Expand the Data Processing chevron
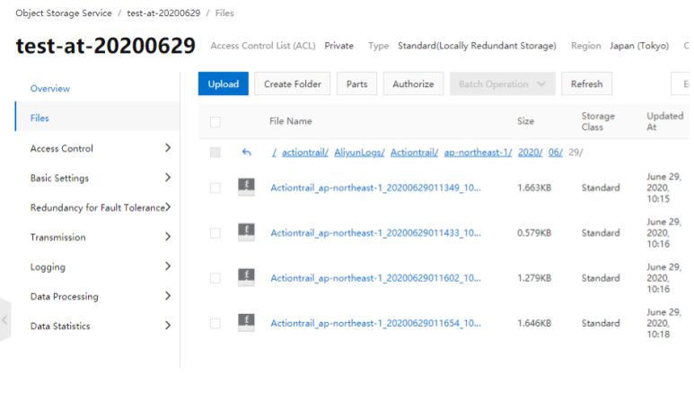694x410 pixels. [168, 296]
